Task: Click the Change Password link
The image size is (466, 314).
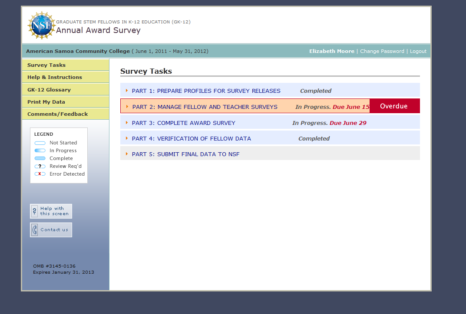Action: coord(382,51)
